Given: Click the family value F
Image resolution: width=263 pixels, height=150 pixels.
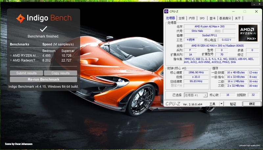Looking at the screenshot, I should [190, 50].
